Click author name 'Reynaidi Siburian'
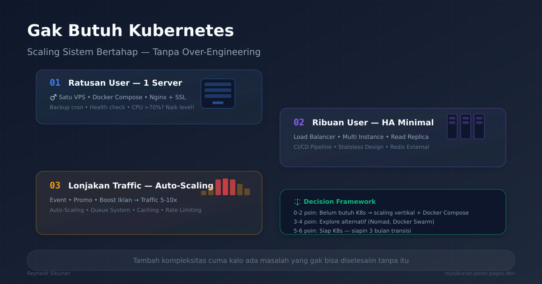Image resolution: width=542 pixels, height=284 pixels. (49, 273)
